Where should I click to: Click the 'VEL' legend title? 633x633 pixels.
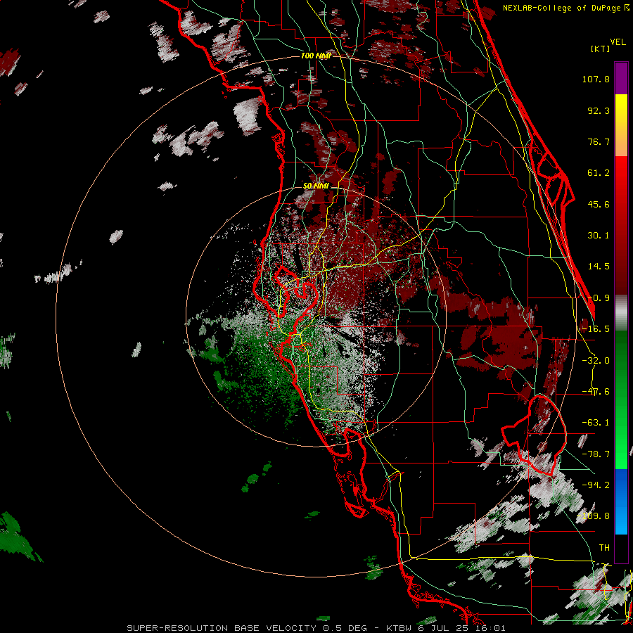pyautogui.click(x=618, y=42)
